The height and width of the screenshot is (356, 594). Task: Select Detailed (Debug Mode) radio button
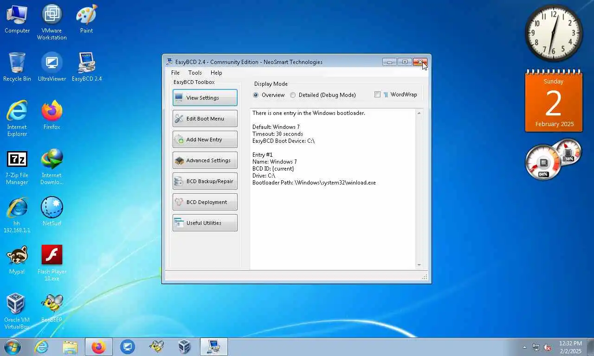pyautogui.click(x=323, y=95)
